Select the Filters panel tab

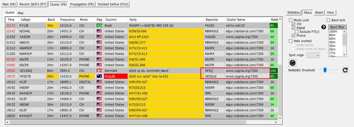pos(308,13)
